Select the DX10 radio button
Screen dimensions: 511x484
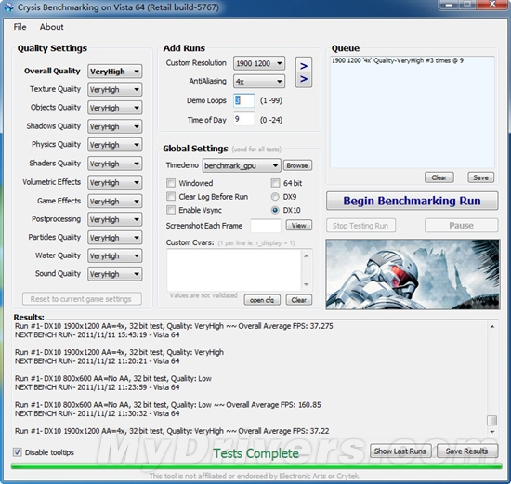tap(275, 210)
